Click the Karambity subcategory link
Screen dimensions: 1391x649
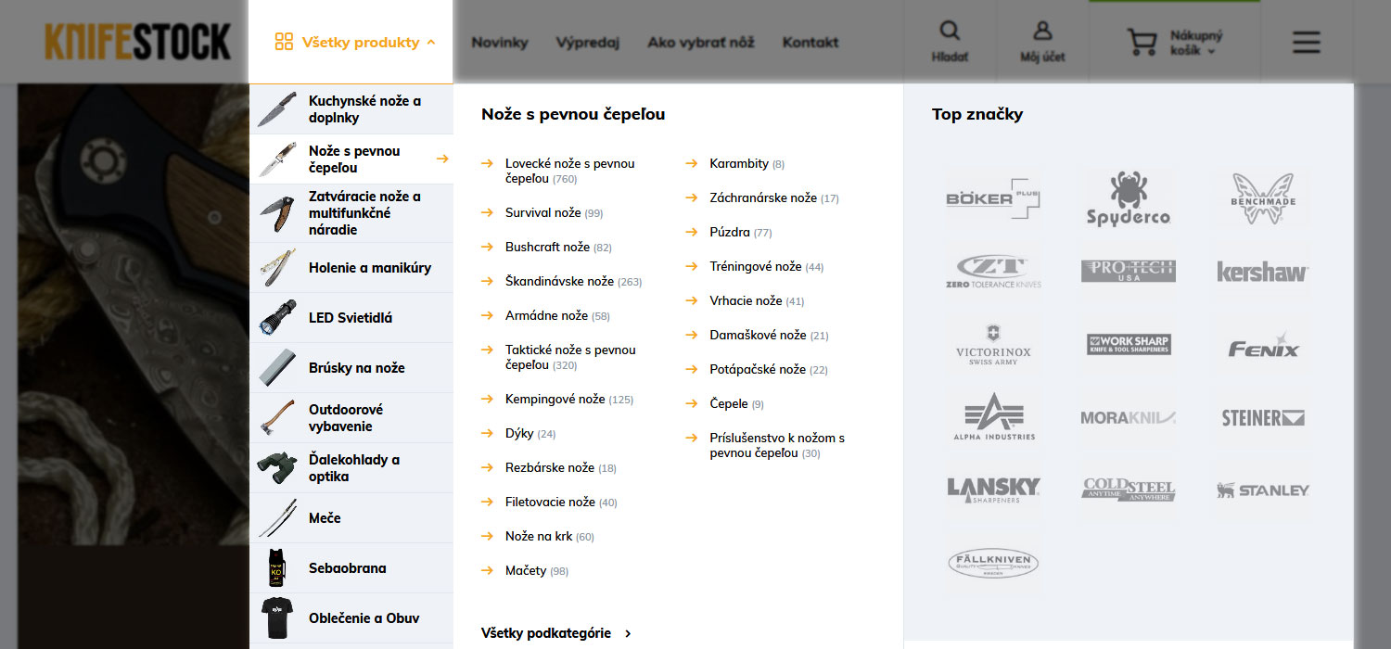pyautogui.click(x=738, y=164)
